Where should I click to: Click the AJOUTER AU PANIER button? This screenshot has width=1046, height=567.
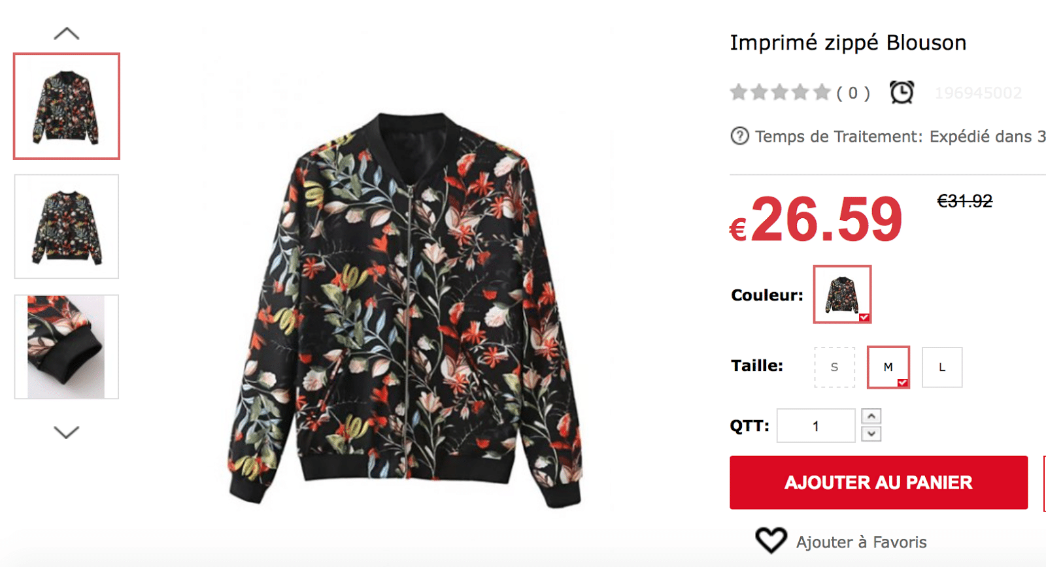[878, 483]
